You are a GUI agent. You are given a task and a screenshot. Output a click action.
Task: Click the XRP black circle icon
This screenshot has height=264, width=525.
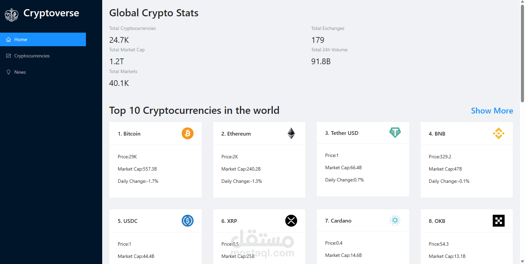tap(291, 221)
